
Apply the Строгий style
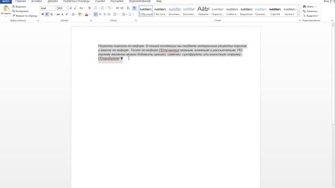pos(275,11)
